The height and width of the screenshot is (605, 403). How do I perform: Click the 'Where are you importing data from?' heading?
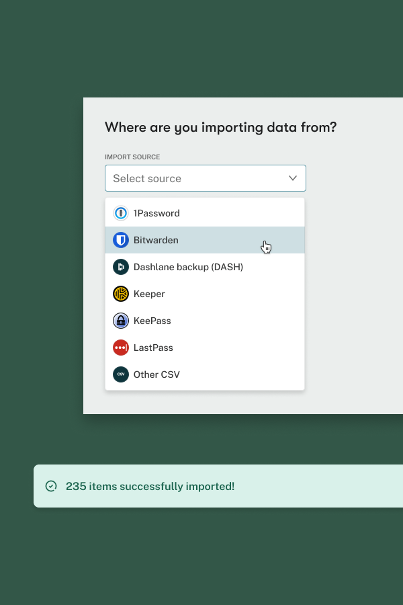[220, 127]
